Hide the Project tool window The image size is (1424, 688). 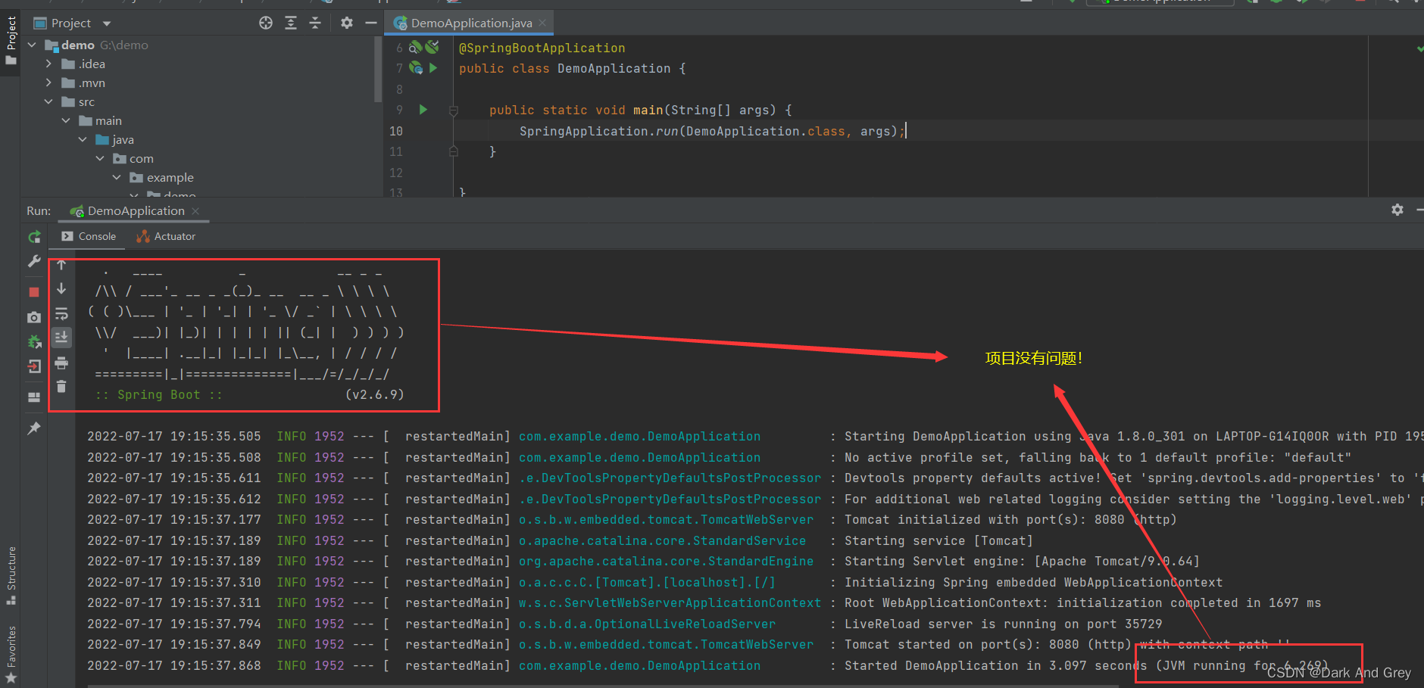pyautogui.click(x=371, y=23)
